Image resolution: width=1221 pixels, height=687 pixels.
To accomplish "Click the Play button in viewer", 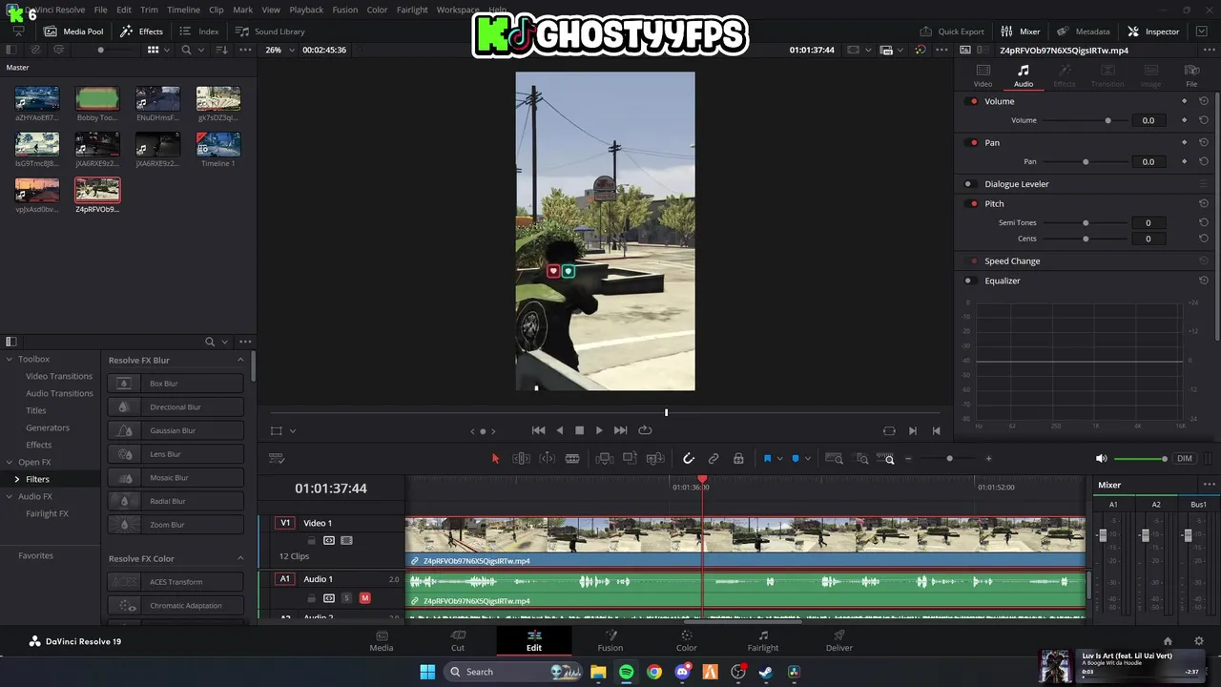I will (x=599, y=430).
